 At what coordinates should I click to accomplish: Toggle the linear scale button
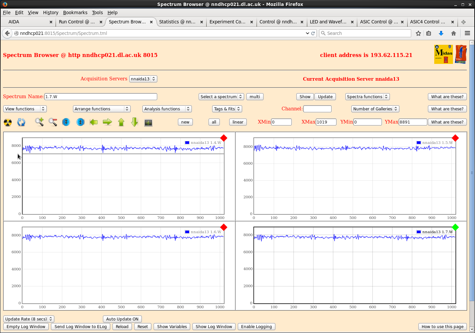238,122
